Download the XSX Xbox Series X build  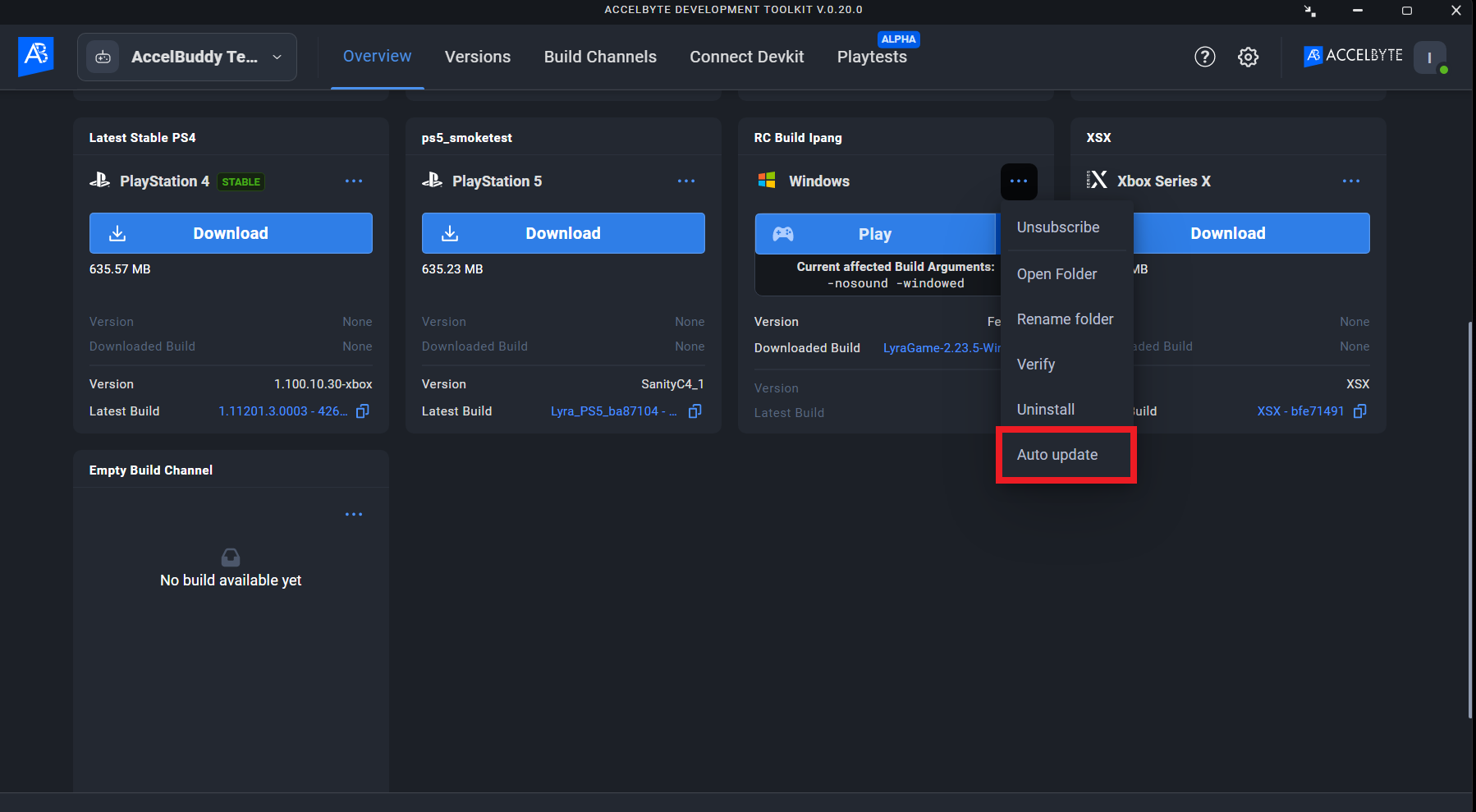click(1251, 233)
